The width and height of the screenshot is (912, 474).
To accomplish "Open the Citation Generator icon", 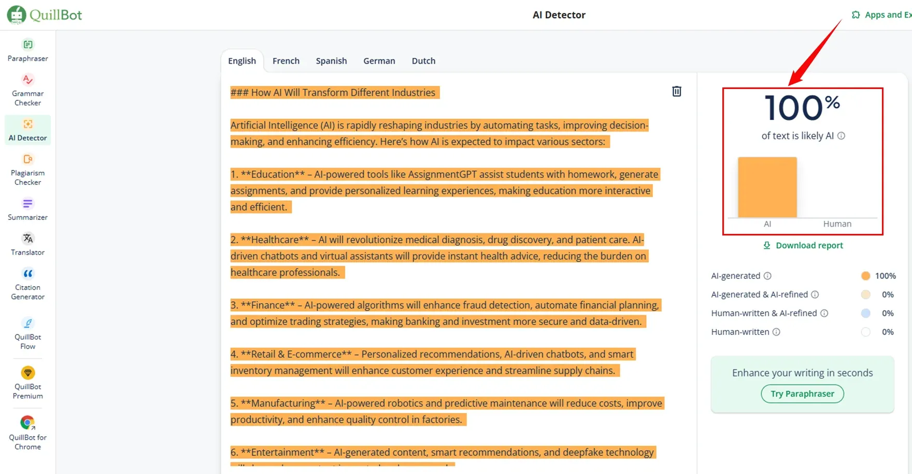I will pyautogui.click(x=28, y=273).
